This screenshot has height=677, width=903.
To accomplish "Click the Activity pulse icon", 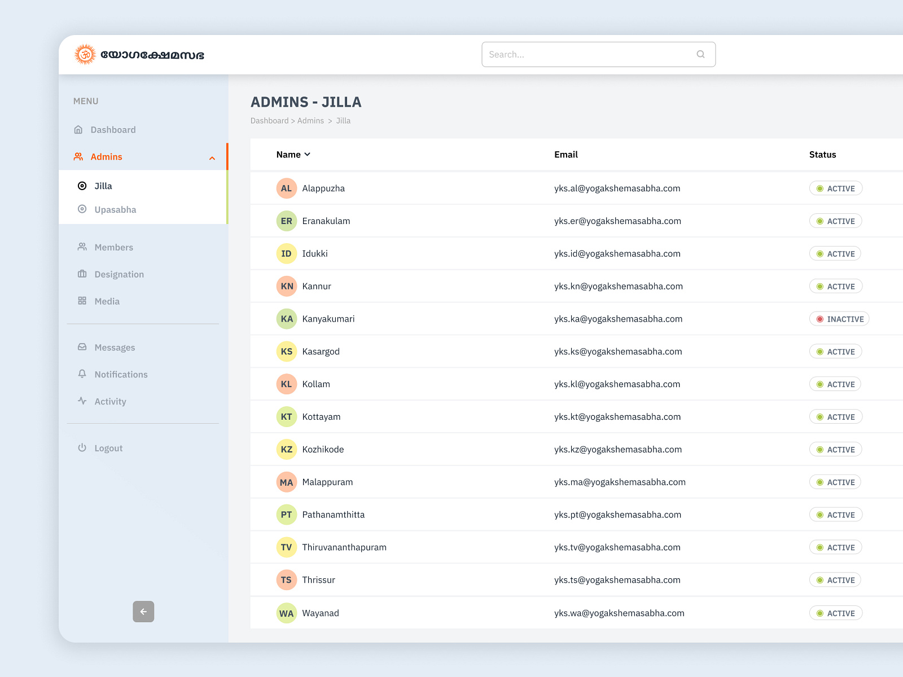I will pos(82,401).
